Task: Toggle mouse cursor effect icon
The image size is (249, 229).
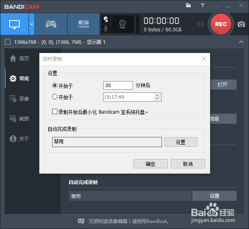Action: pyautogui.click(x=106, y=20)
